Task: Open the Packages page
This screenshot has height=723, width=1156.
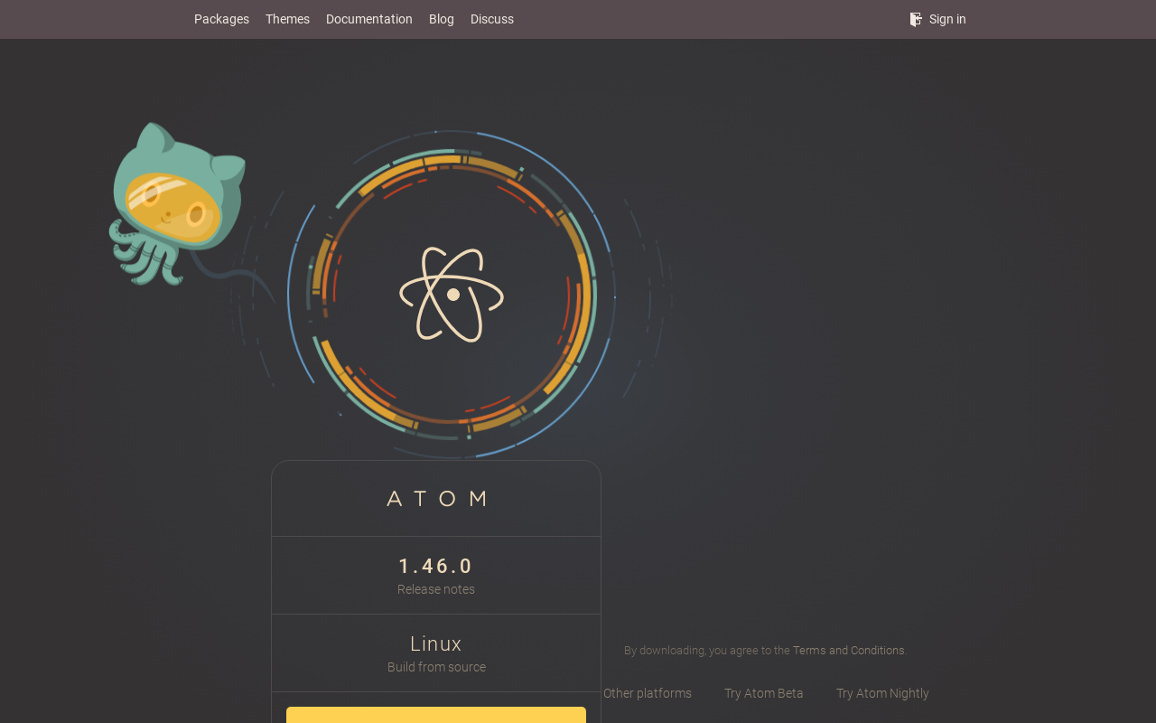Action: (x=221, y=19)
